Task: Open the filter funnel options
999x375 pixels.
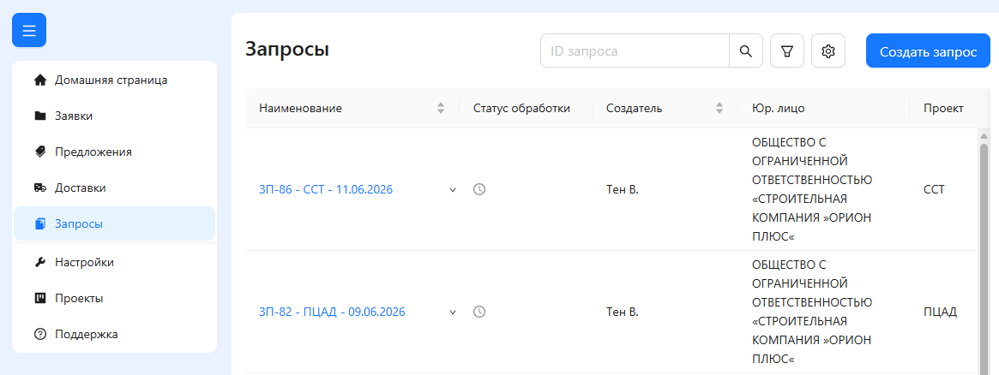Action: point(787,51)
